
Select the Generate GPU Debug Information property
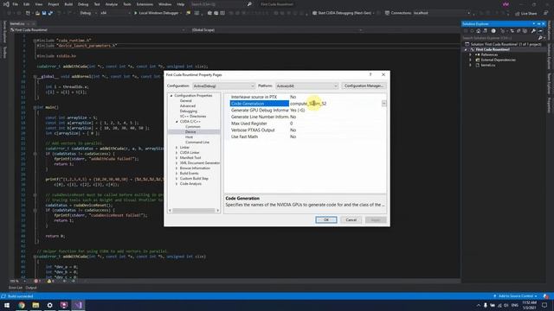260,110
